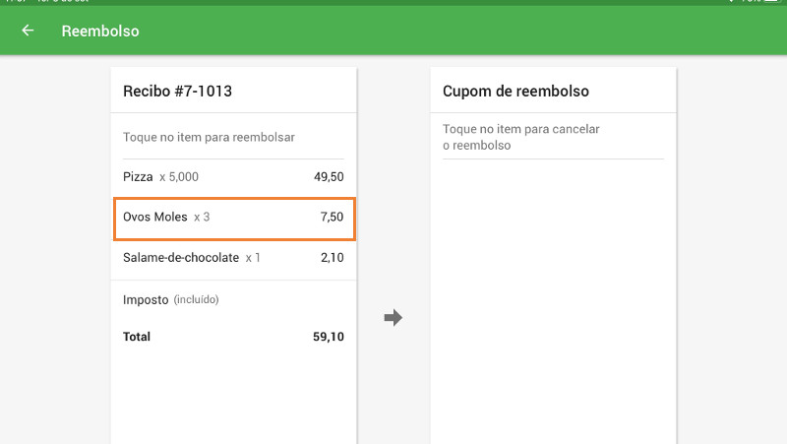Click the Cupom de reembolso heading
Image resolution: width=787 pixels, height=444 pixels.
[515, 92]
